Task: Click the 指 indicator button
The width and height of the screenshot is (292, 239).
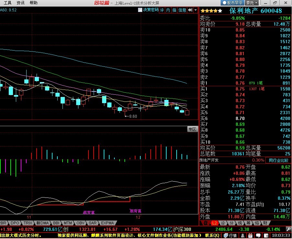Action: point(174,10)
